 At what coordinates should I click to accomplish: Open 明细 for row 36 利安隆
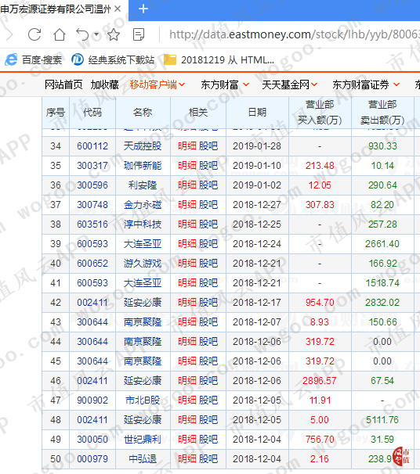pos(186,185)
